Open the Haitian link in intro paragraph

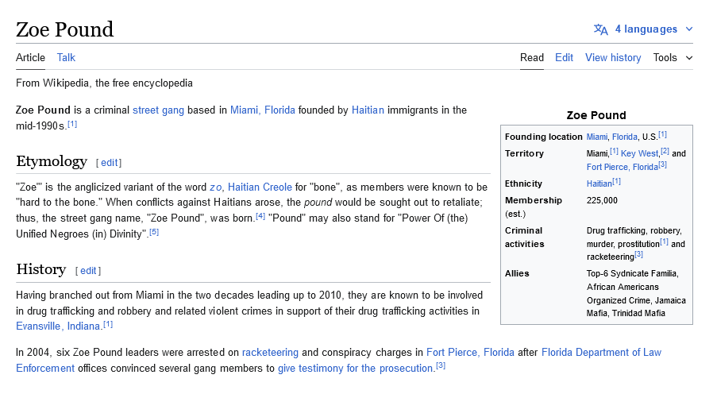tap(368, 110)
